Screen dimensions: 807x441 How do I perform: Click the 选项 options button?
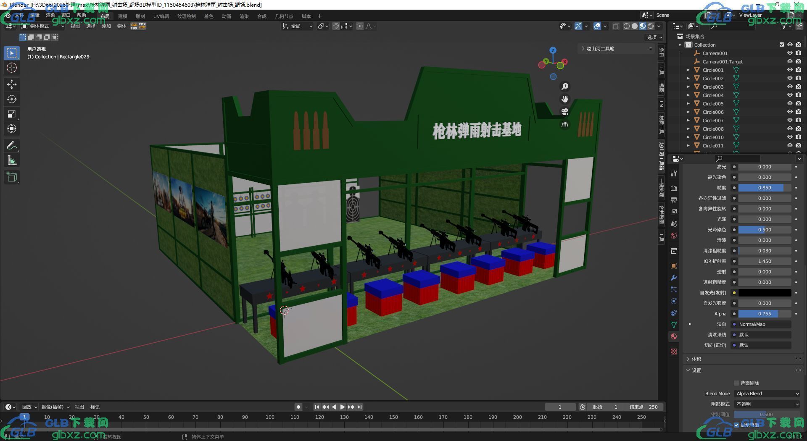[654, 37]
